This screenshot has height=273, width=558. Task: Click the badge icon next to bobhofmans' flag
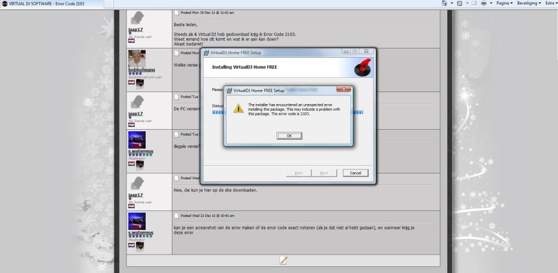point(140,84)
